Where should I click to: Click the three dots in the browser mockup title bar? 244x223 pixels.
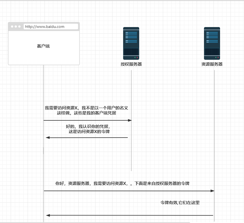pyautogui.click(x=16, y=27)
